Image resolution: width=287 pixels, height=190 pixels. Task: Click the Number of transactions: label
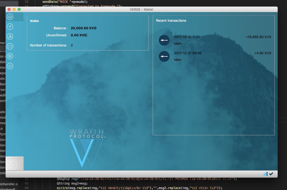point(48,45)
